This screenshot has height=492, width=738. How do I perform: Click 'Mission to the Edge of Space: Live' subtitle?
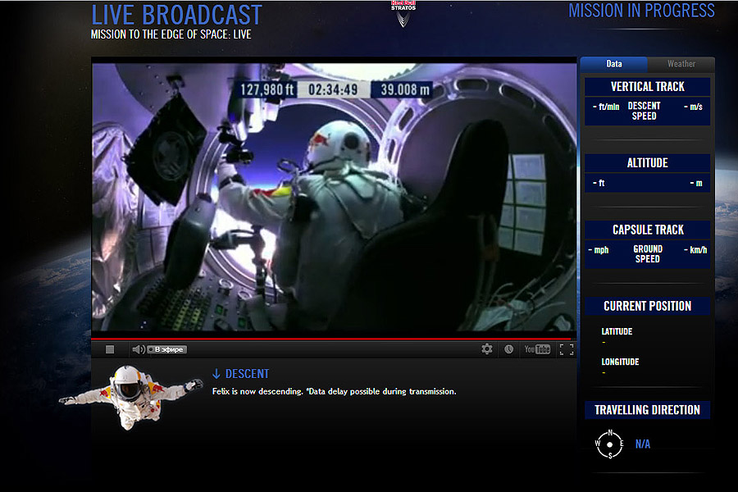tap(171, 34)
